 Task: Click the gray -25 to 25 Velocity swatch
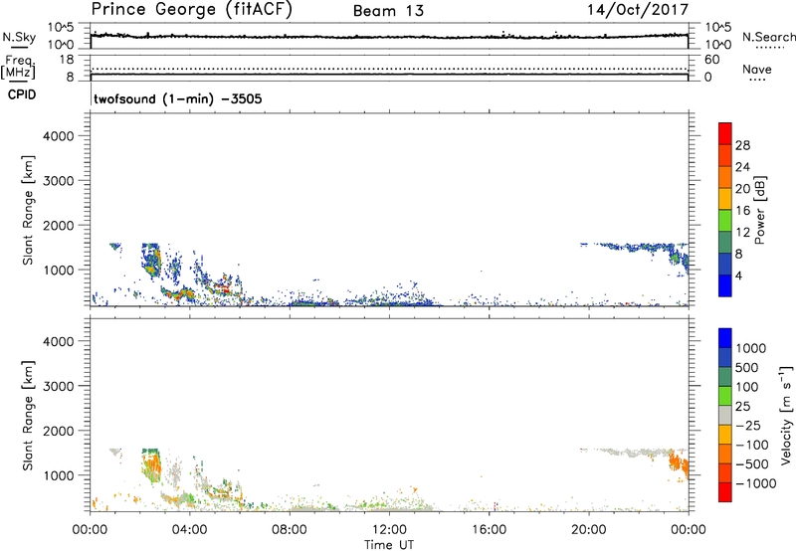point(725,415)
